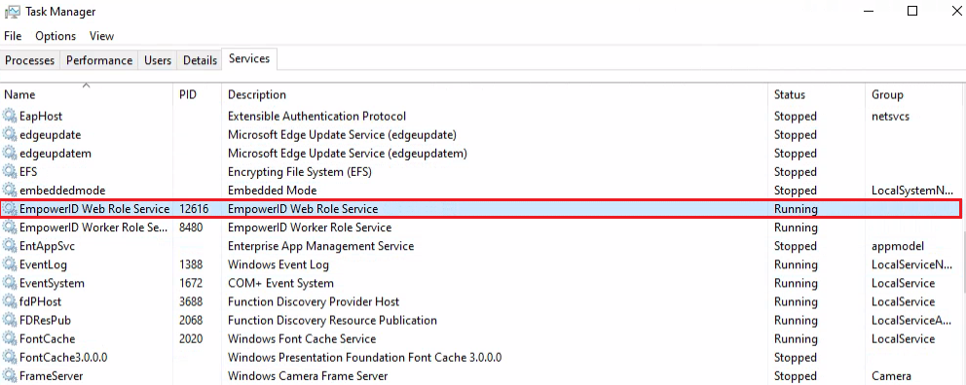Open the Options menu
The image size is (966, 385).
coord(56,36)
